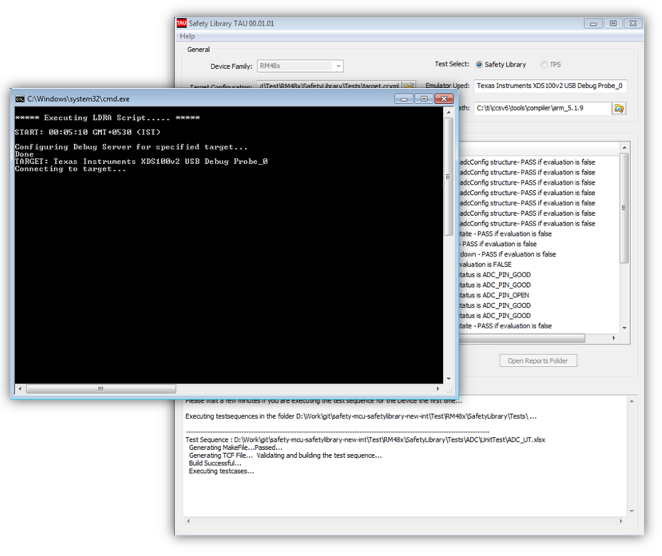
Task: Open the Help menu
Action: coord(187,36)
